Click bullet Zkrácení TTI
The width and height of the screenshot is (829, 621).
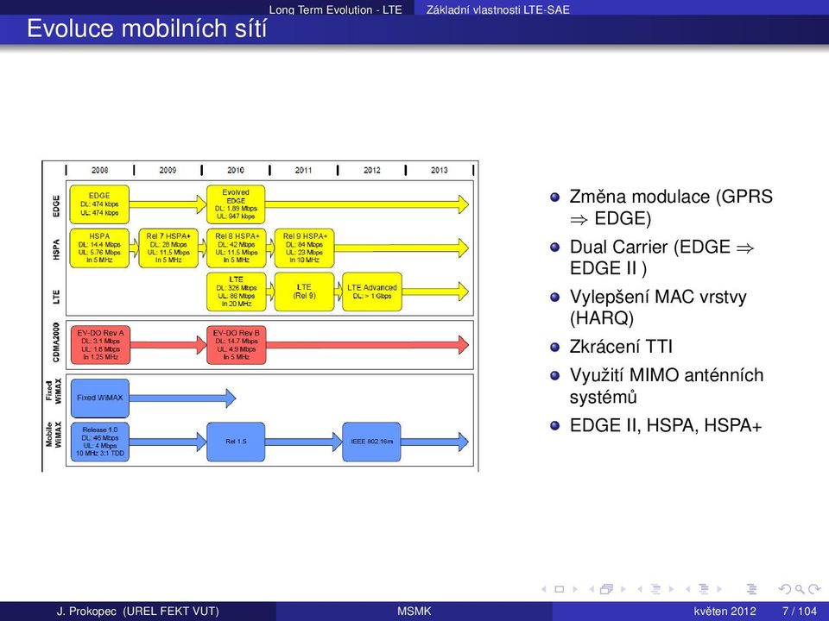(621, 347)
